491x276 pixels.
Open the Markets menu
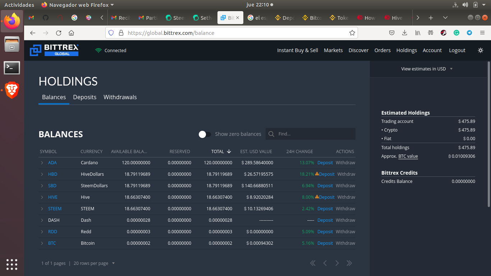coord(333,50)
